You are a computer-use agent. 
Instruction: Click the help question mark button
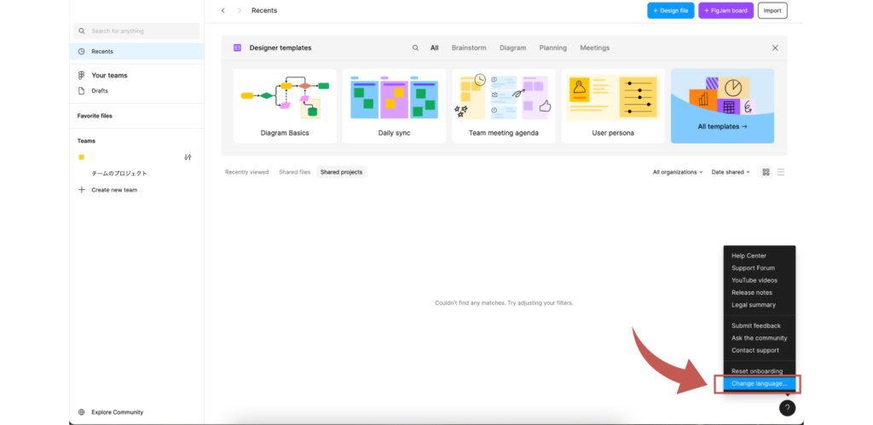pos(787,408)
